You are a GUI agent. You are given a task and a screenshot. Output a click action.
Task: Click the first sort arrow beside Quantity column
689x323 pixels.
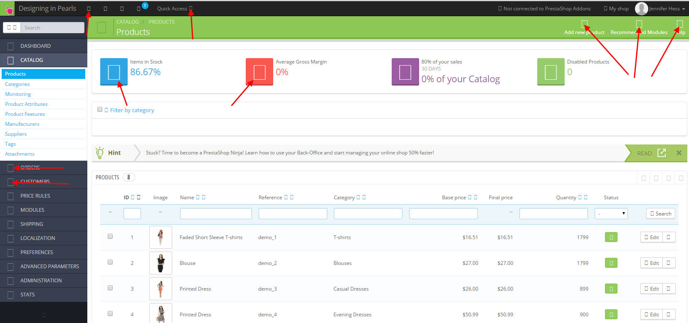580,197
